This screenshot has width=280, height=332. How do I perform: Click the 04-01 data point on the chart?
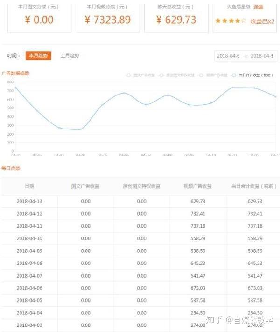[15, 88]
